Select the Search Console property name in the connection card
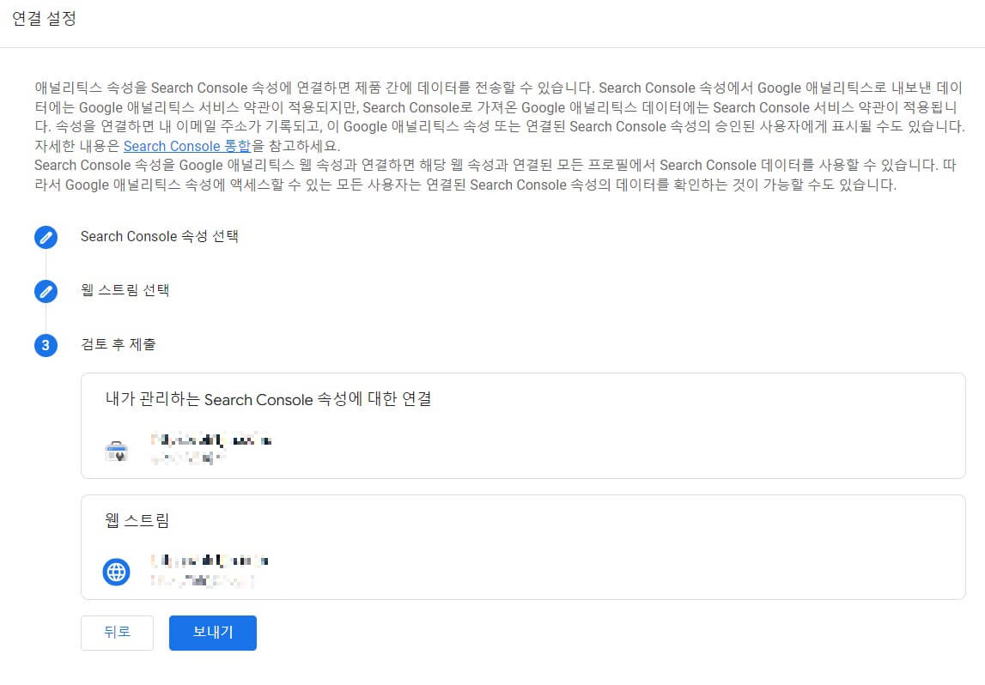Screen dimensions: 985x685 (206, 439)
